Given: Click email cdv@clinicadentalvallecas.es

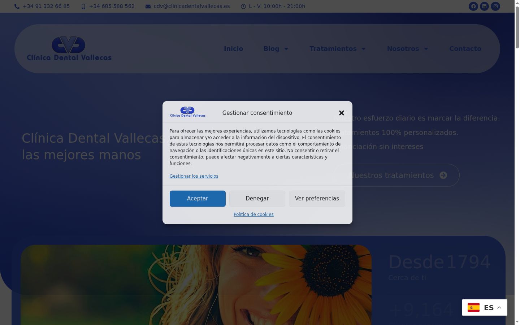Looking at the screenshot, I should click(192, 6).
